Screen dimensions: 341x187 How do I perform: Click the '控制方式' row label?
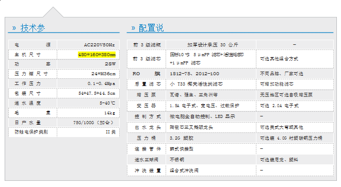coord(148,116)
